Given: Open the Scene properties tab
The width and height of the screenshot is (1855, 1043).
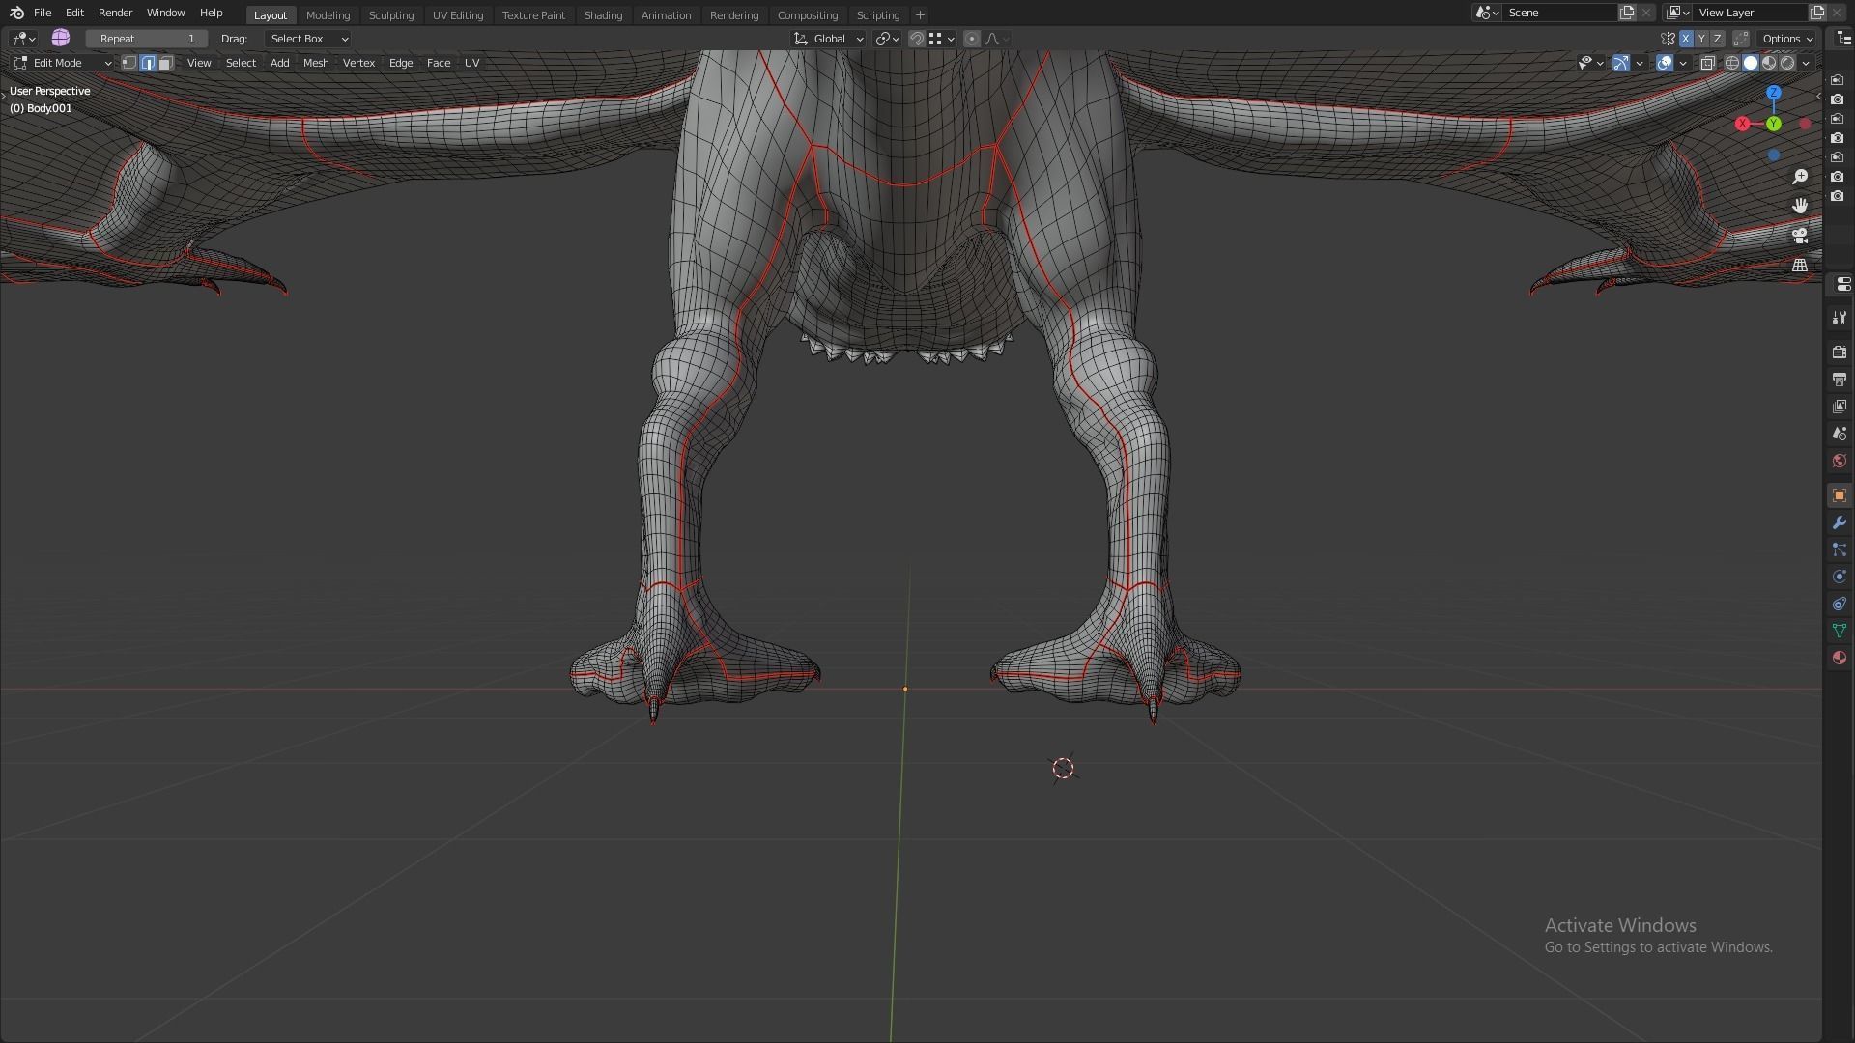Looking at the screenshot, I should coord(1840,434).
